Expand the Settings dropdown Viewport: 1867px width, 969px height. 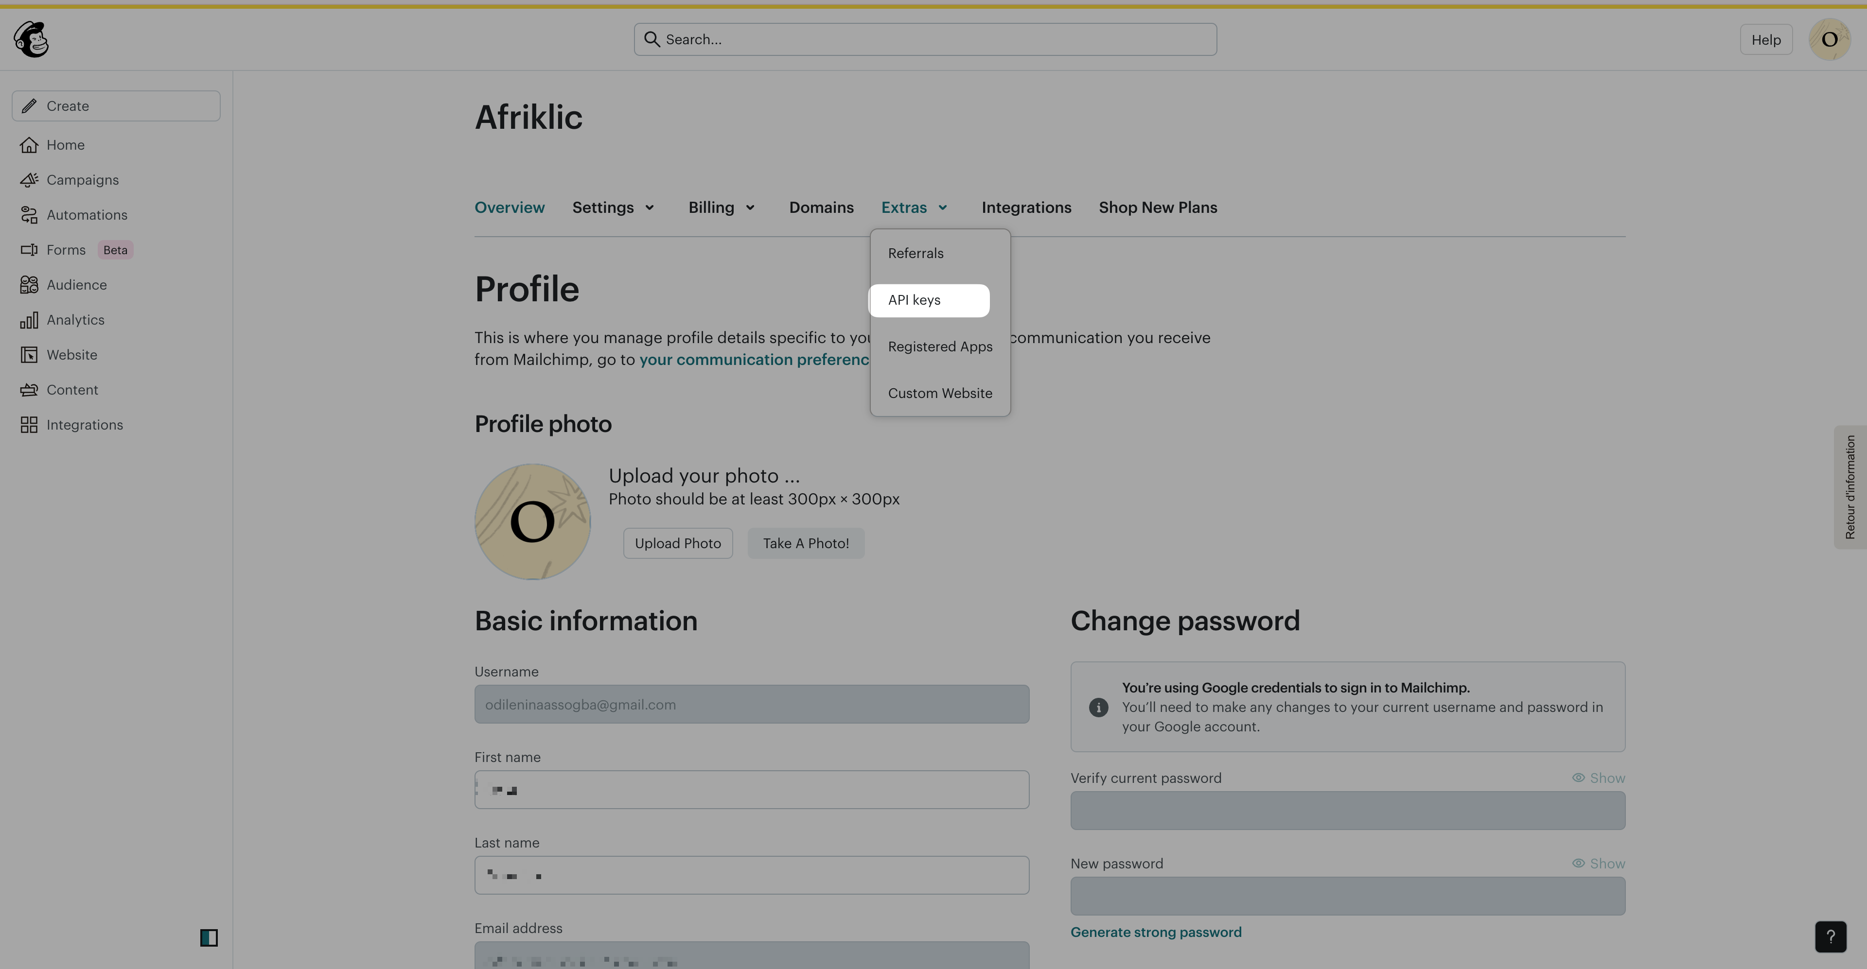613,208
